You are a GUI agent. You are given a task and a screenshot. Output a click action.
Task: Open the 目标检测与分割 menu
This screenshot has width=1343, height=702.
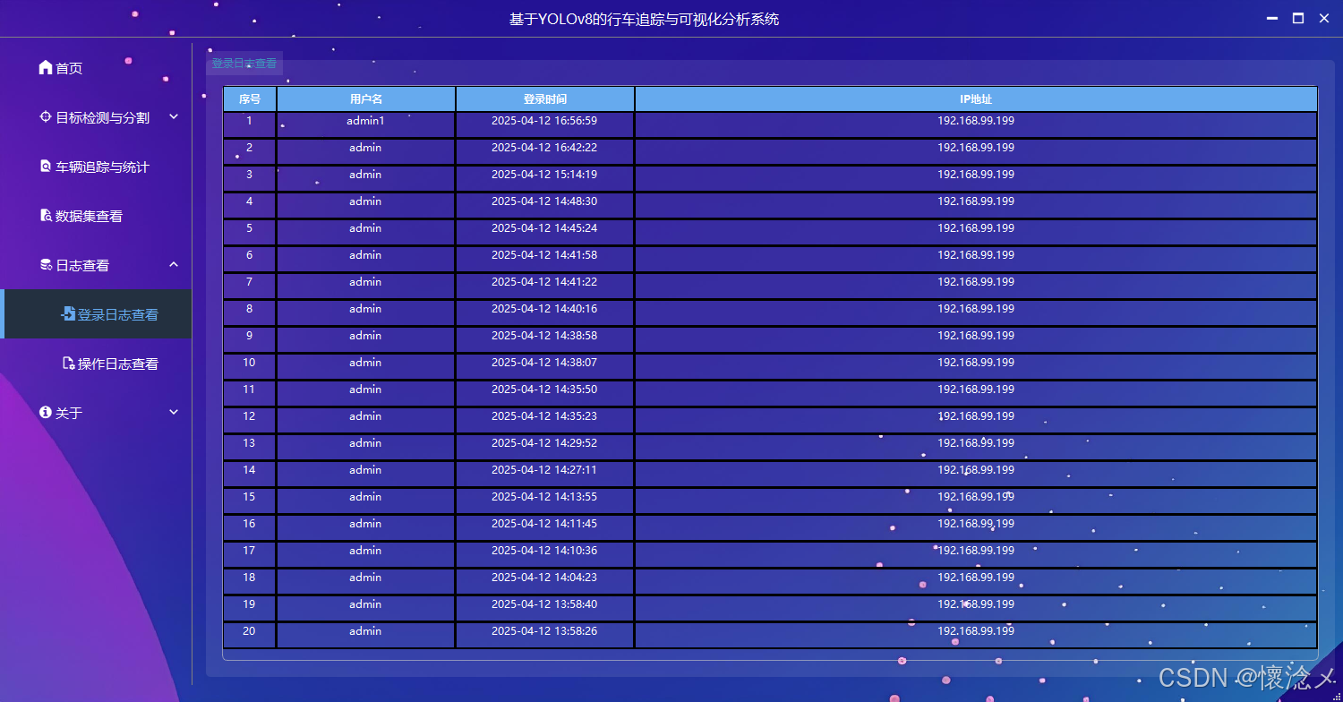click(x=102, y=117)
